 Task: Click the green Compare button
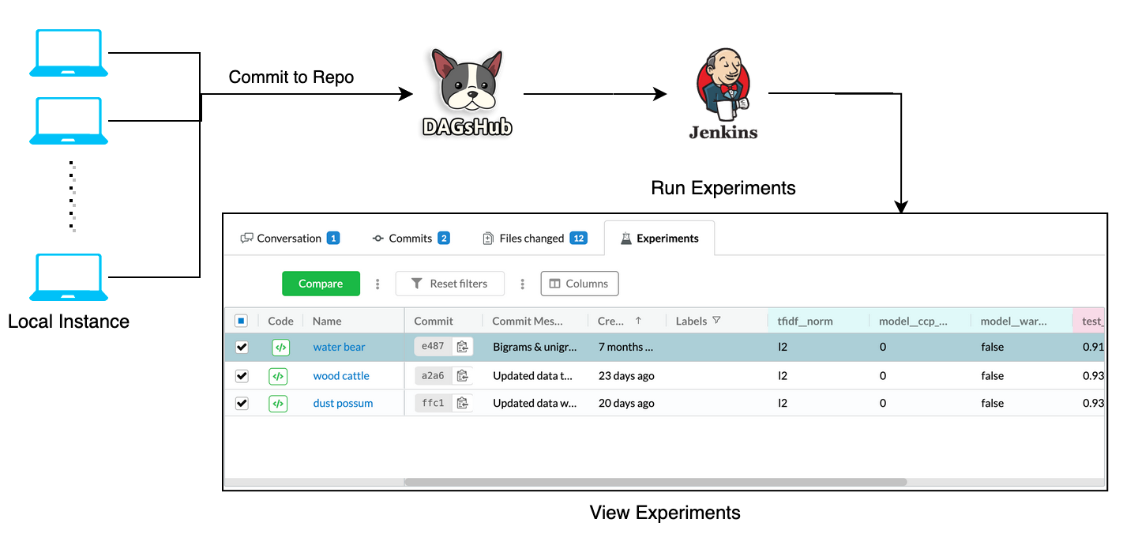click(x=321, y=284)
